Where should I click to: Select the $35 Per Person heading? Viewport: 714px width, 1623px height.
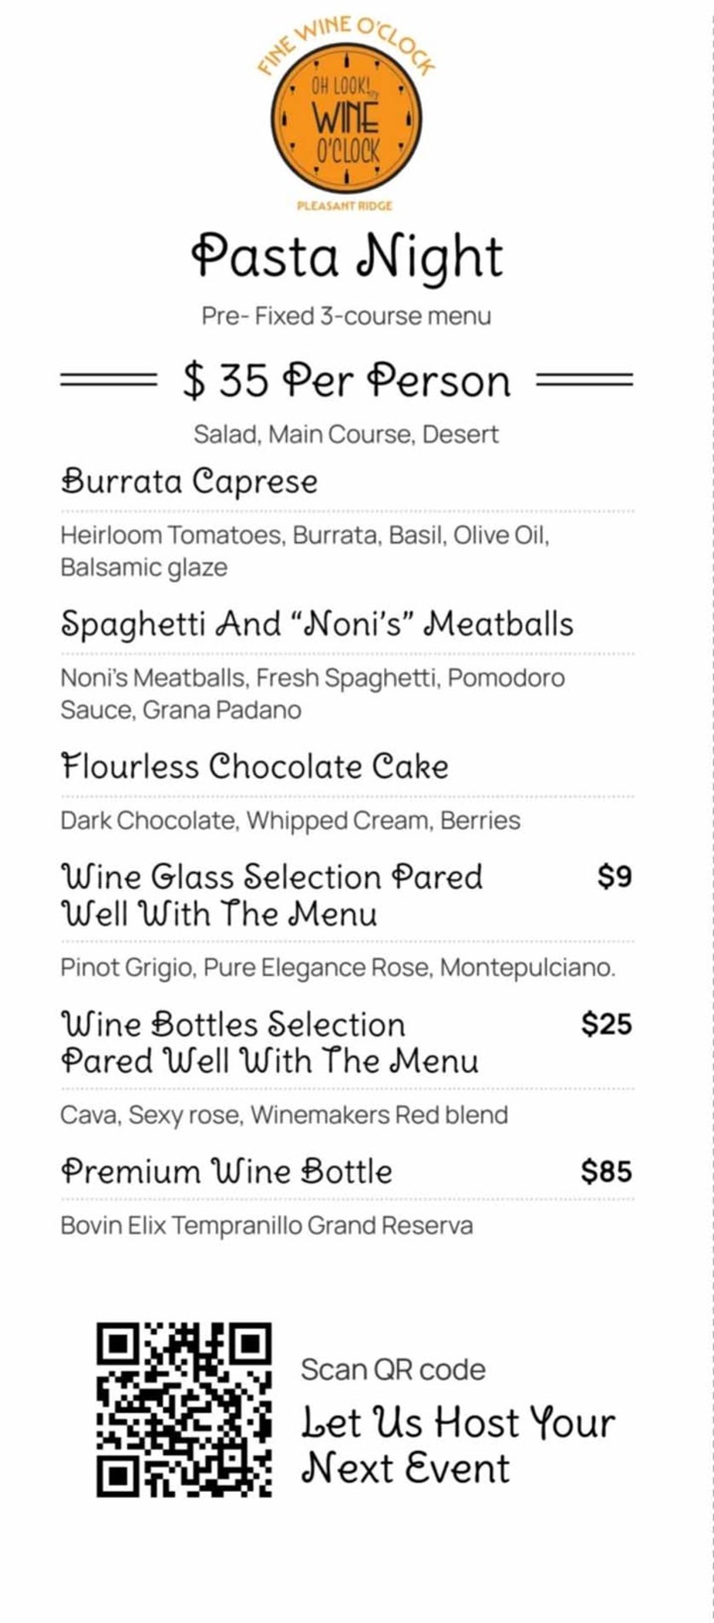[347, 380]
